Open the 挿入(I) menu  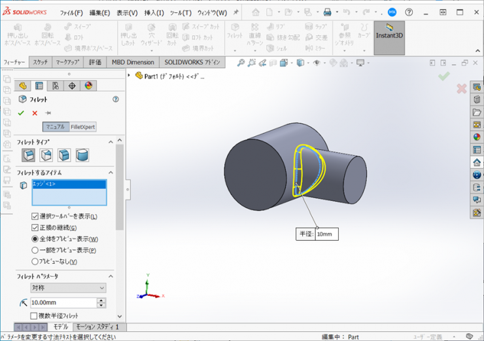point(154,12)
